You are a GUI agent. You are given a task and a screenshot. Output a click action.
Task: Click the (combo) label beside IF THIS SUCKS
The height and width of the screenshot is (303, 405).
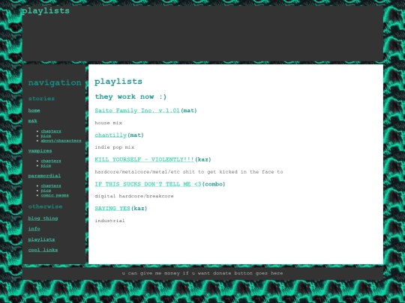[x=214, y=184]
